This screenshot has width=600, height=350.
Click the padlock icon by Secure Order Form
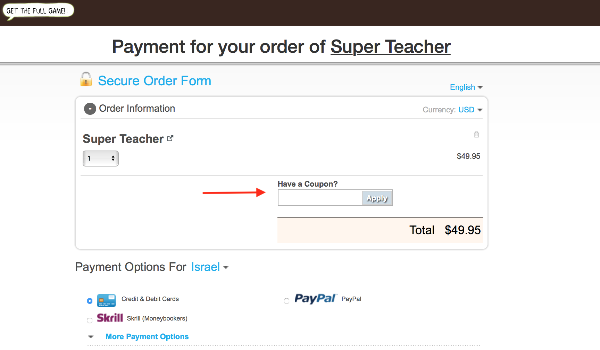tap(86, 79)
